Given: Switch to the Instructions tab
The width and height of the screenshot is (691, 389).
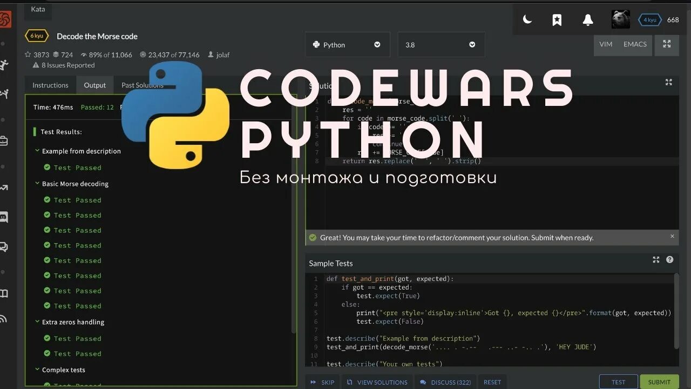Looking at the screenshot, I should [x=50, y=85].
